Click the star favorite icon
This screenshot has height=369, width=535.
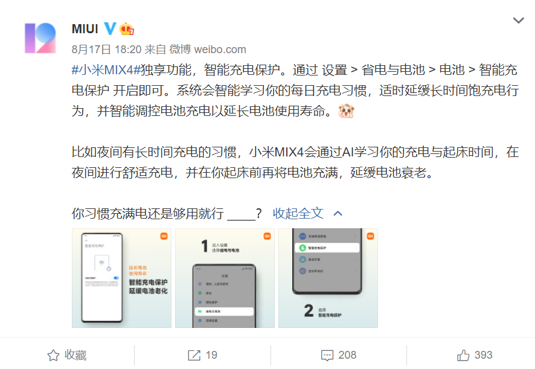click(53, 355)
